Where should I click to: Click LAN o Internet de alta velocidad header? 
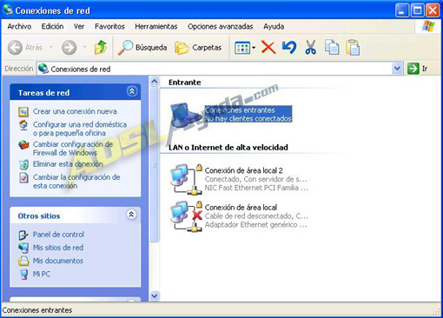(228, 147)
